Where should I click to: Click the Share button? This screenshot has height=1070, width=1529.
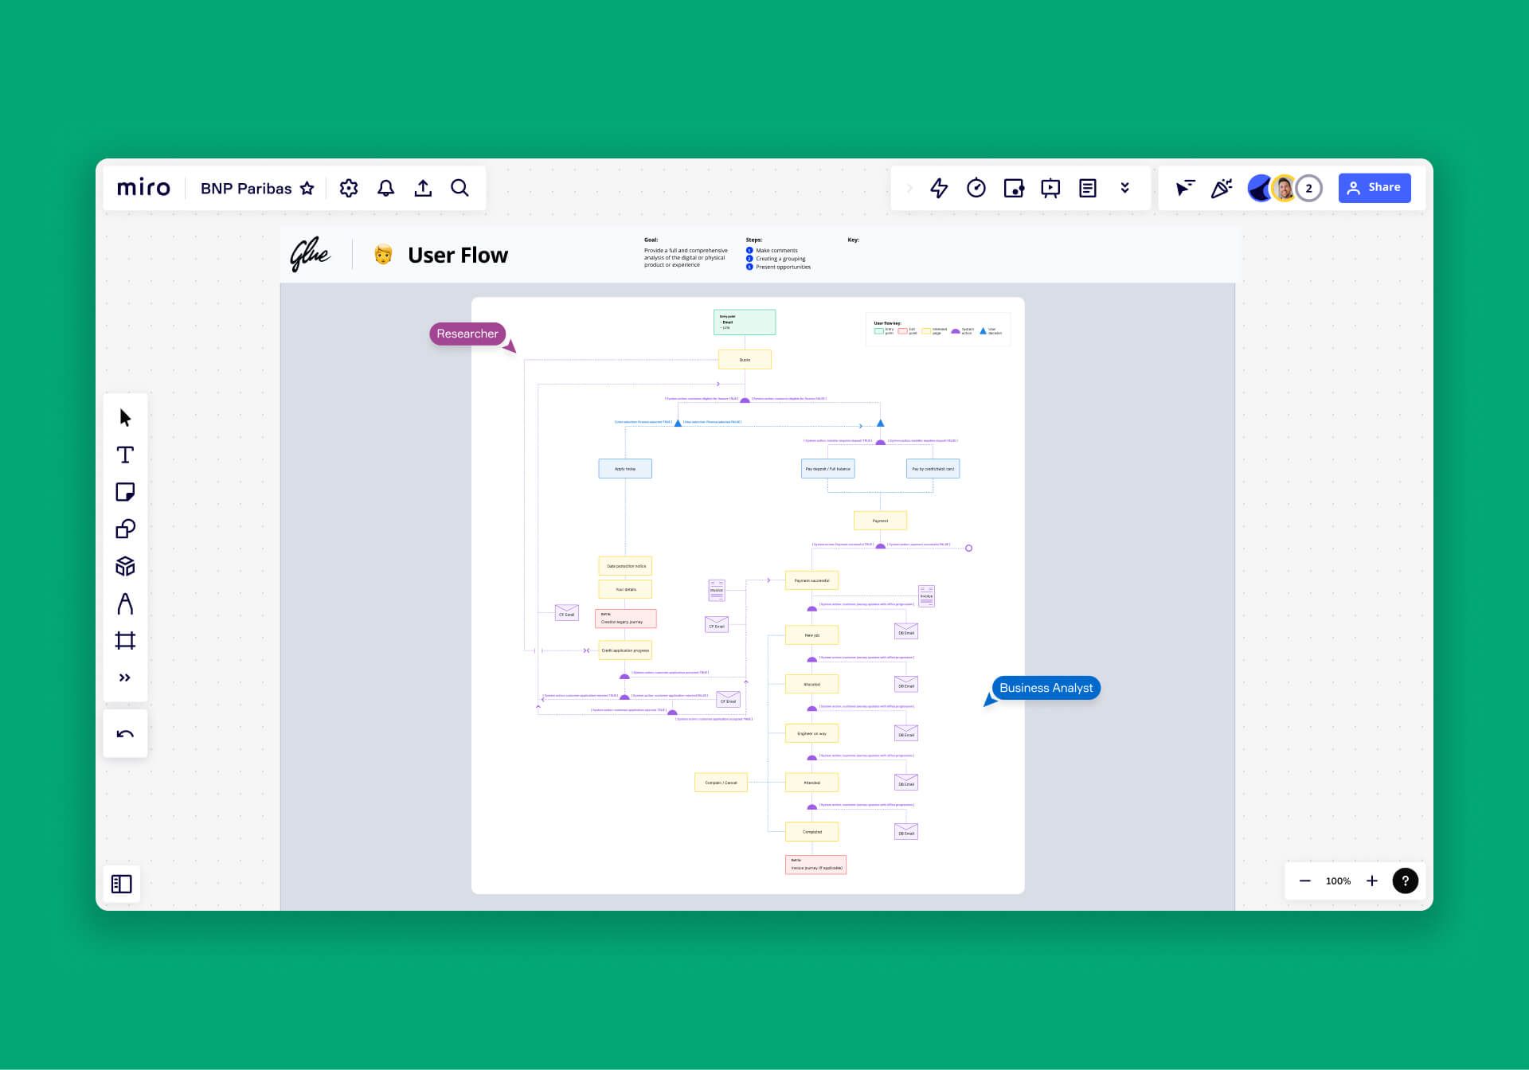pyautogui.click(x=1374, y=188)
